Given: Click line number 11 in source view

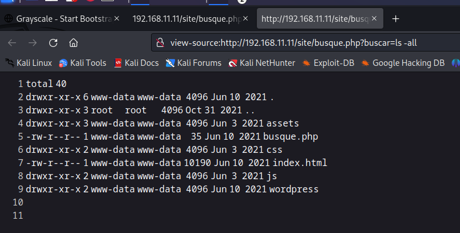Looking at the screenshot, I should point(18,216).
